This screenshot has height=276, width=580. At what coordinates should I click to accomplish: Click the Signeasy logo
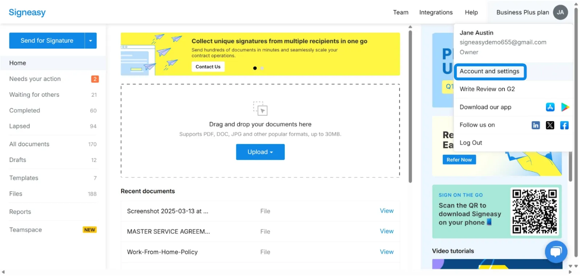(27, 12)
